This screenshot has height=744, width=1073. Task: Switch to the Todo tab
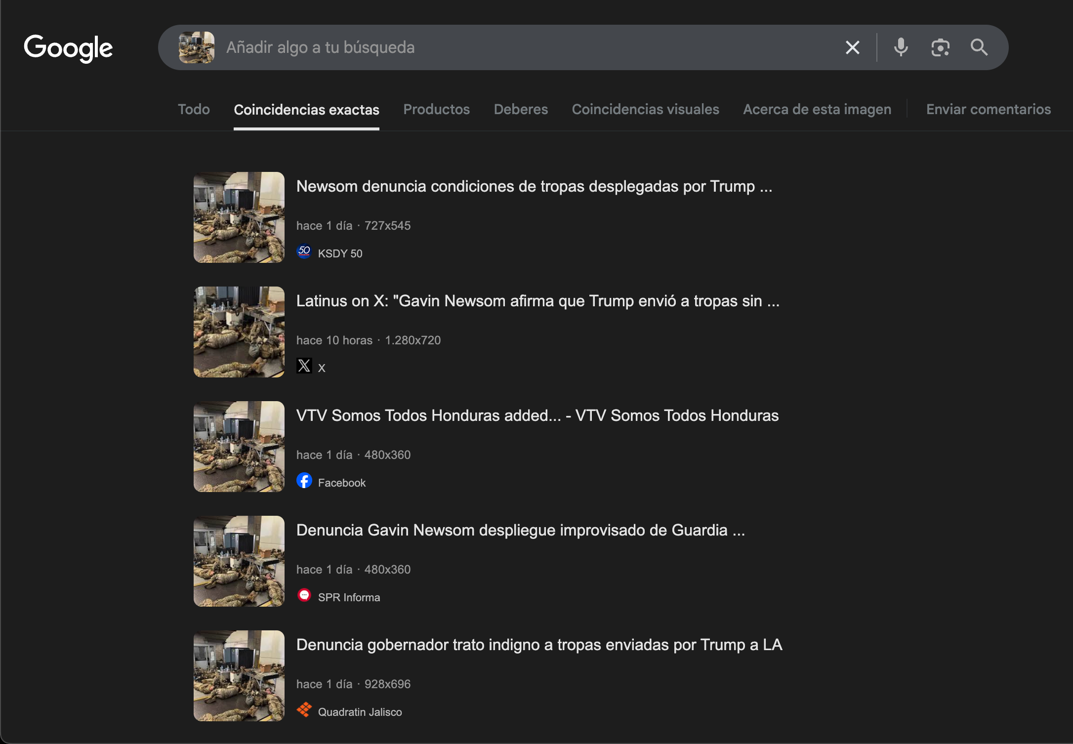[x=194, y=109]
